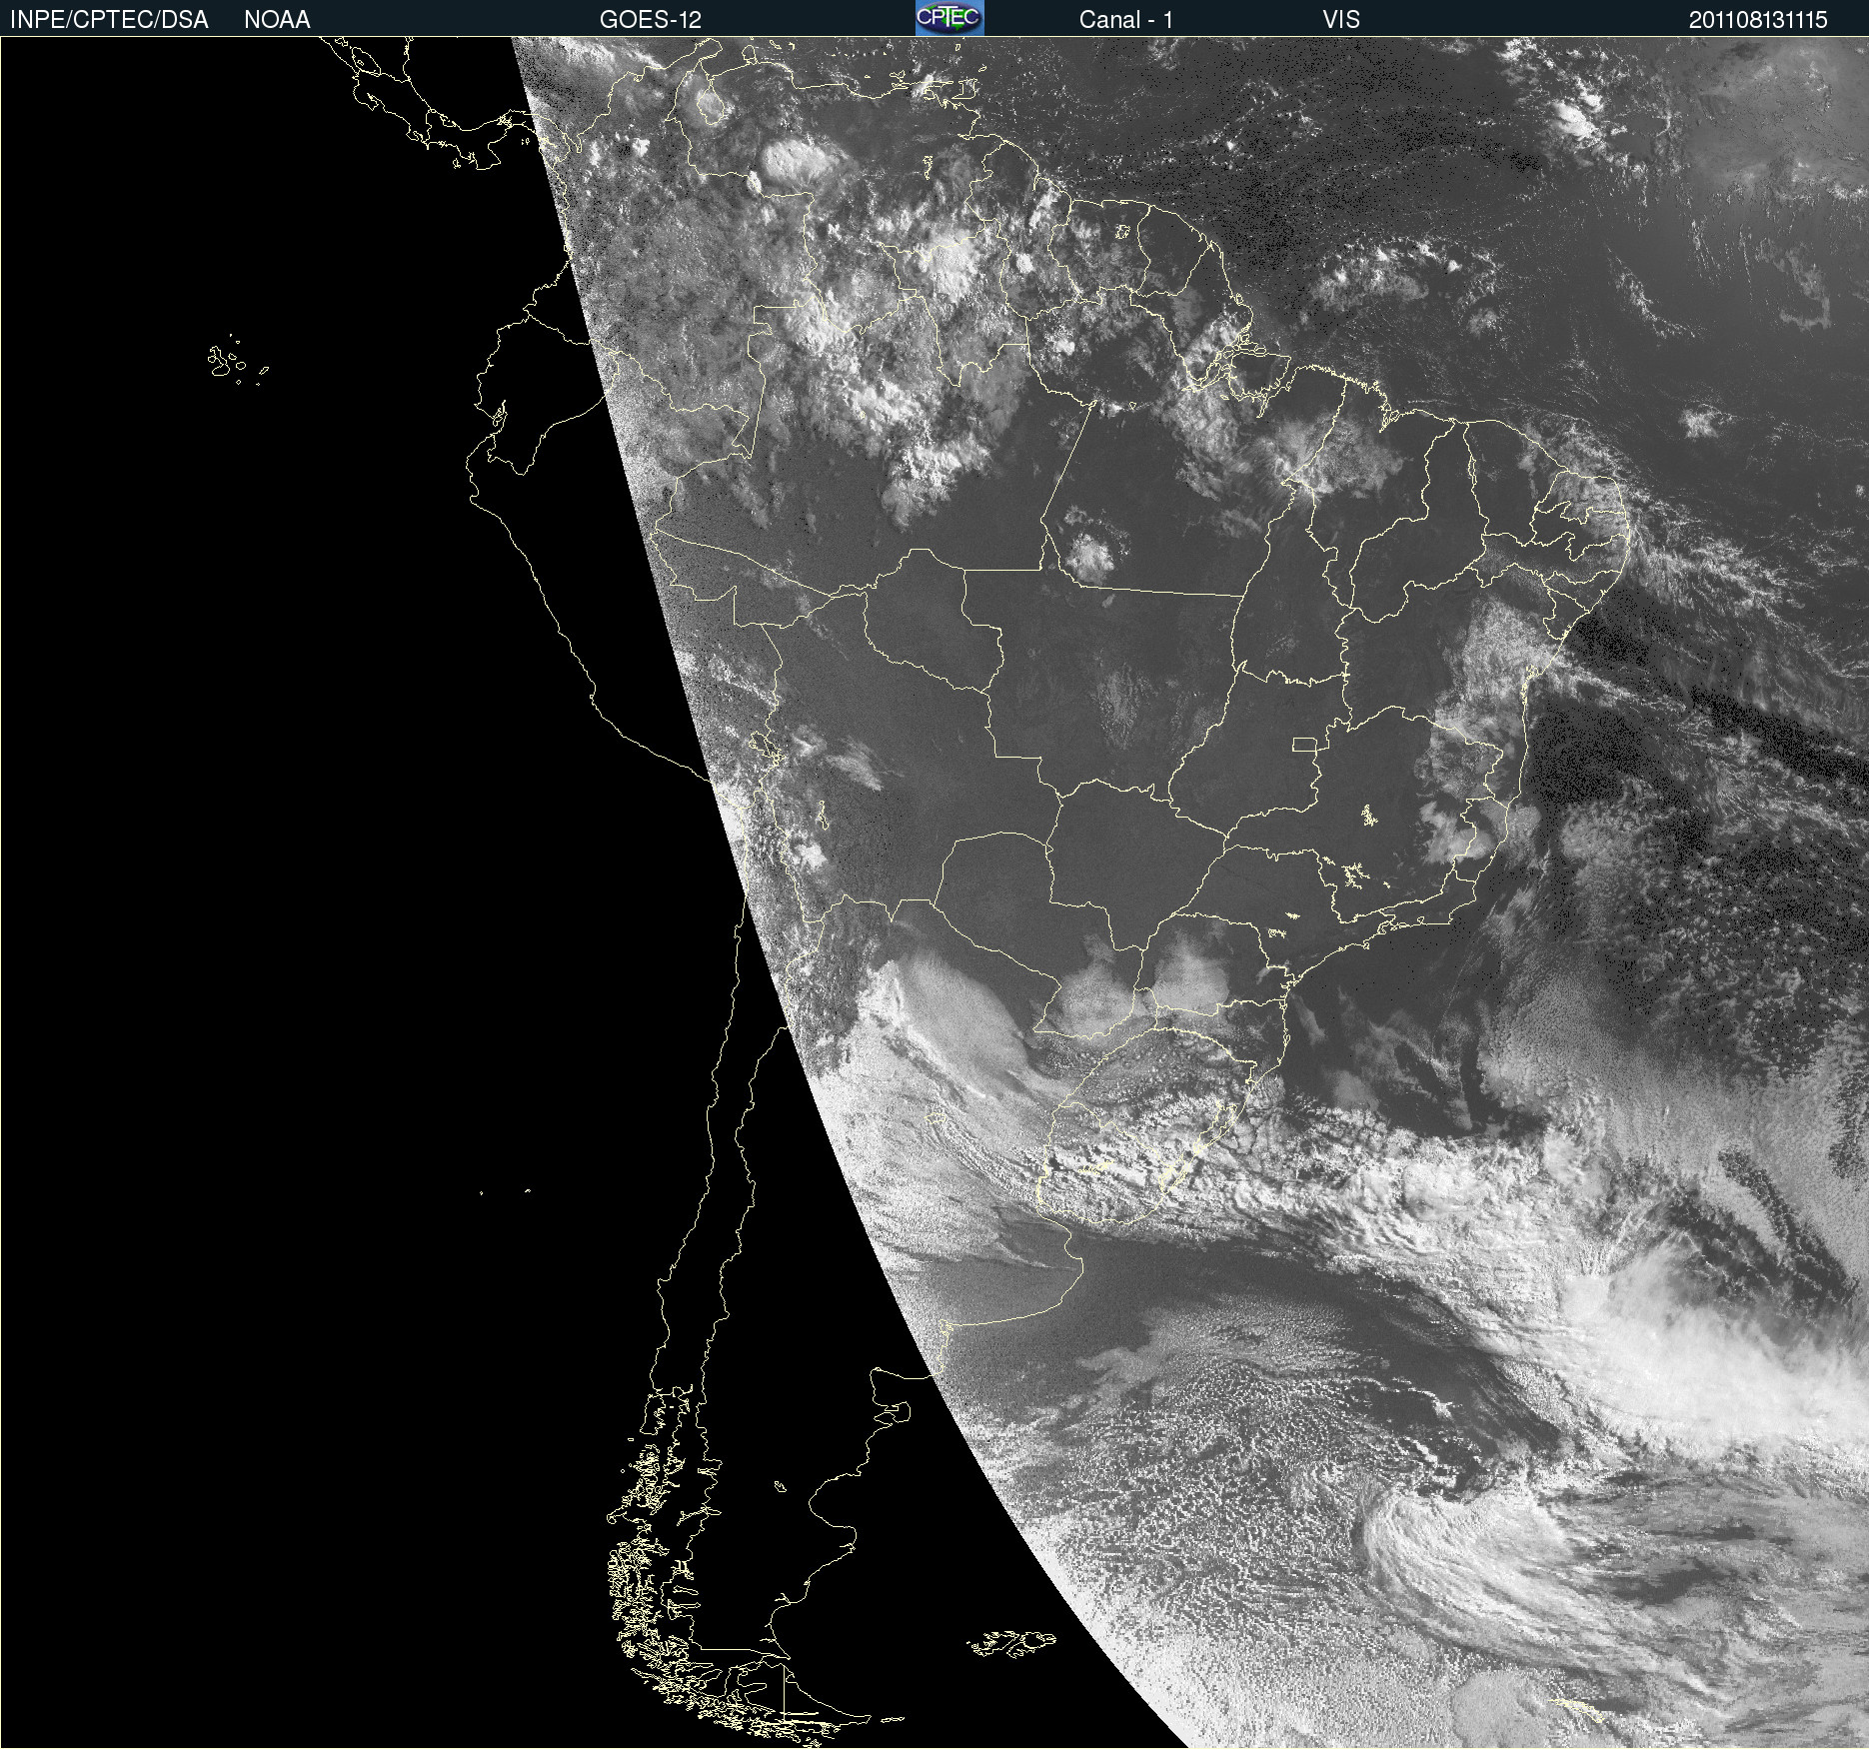Click the INPE/CPTEC/DSA header text
Image resolution: width=1869 pixels, height=1749 pixels.
(109, 20)
